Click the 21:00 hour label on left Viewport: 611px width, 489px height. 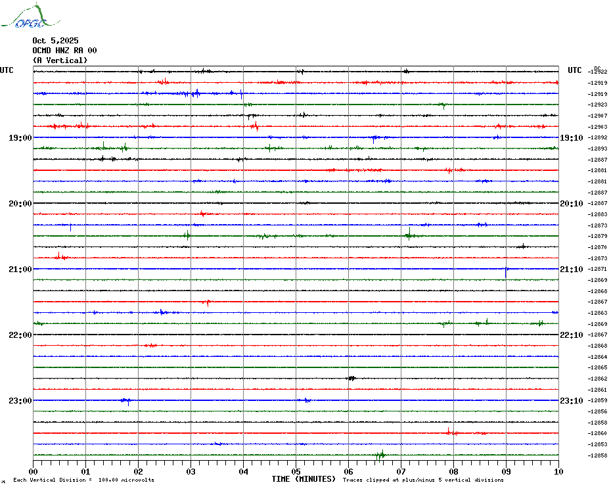click(20, 269)
